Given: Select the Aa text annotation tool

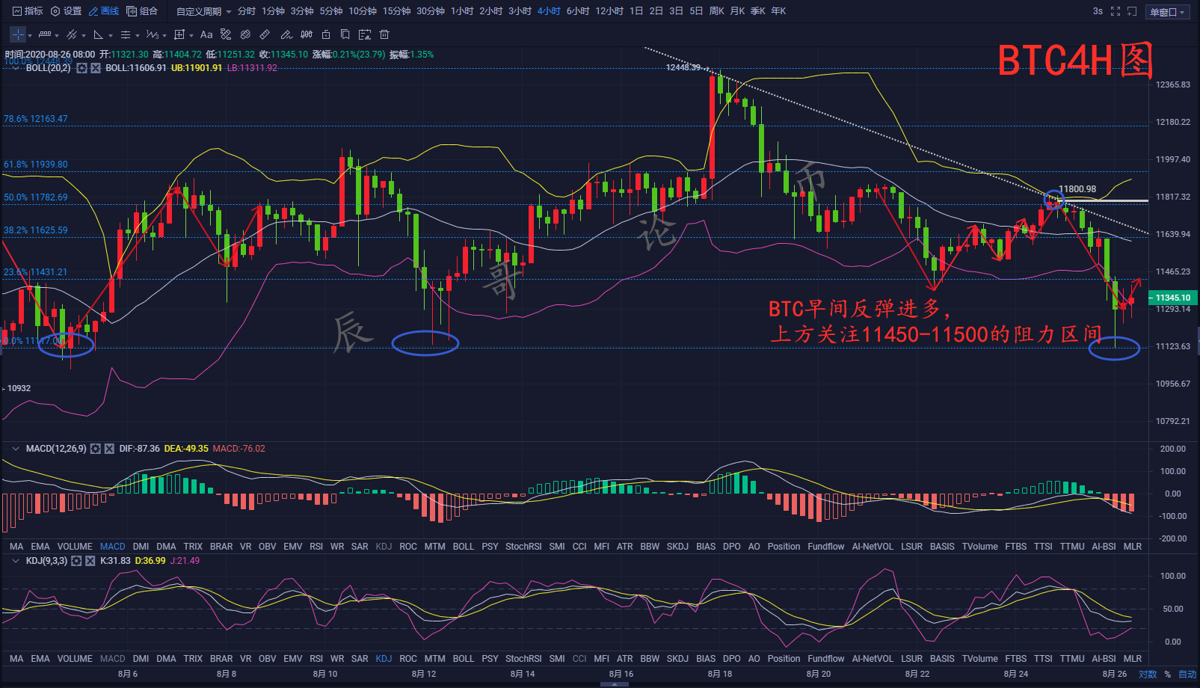Looking at the screenshot, I should point(206,34).
